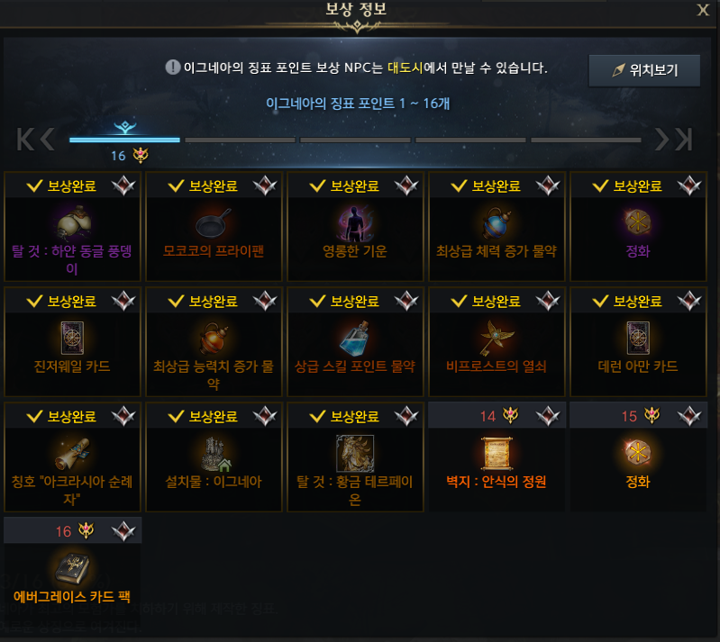Image resolution: width=720 pixels, height=642 pixels.
Task: Click the 보상완료 checkmark on 정화 reward
Action: 599,185
